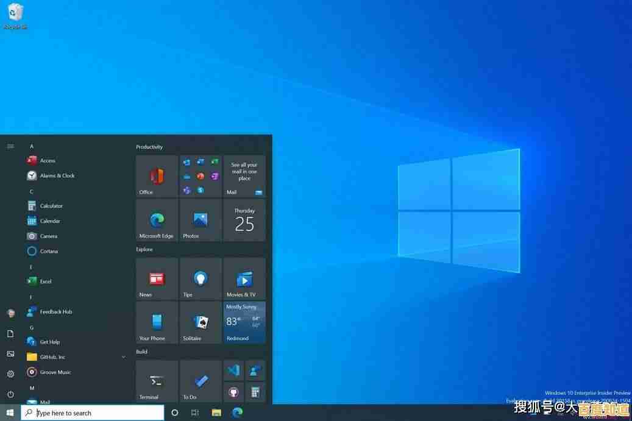Open the Alarms & Clock app

tap(51, 175)
